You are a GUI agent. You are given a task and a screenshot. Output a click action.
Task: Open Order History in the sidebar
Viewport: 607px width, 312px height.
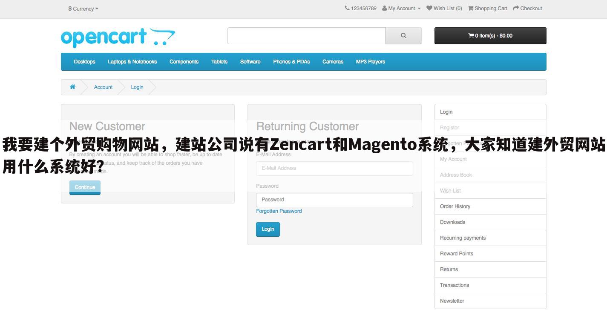490,206
